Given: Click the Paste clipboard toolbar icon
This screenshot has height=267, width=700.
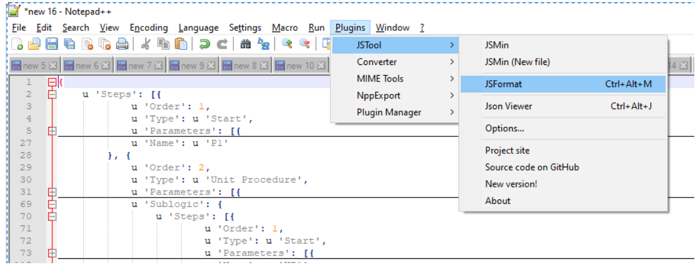Looking at the screenshot, I should [x=181, y=44].
